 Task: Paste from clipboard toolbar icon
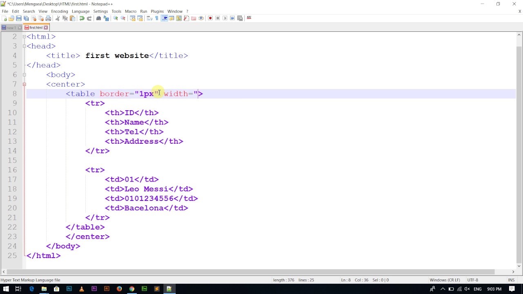coord(72,18)
